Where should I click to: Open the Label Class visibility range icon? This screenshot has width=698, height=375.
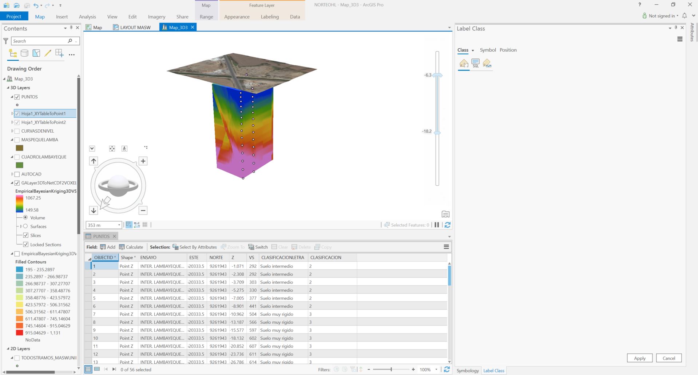point(487,63)
